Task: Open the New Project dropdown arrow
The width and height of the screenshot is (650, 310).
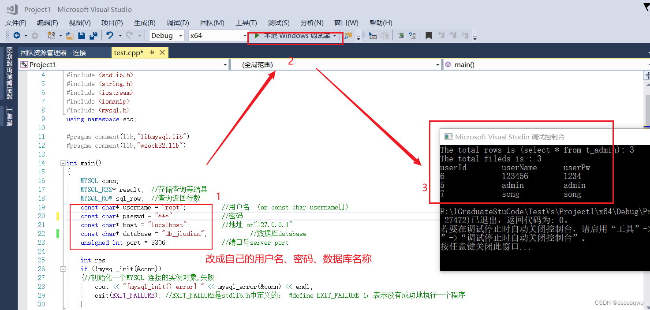Action: point(60,36)
